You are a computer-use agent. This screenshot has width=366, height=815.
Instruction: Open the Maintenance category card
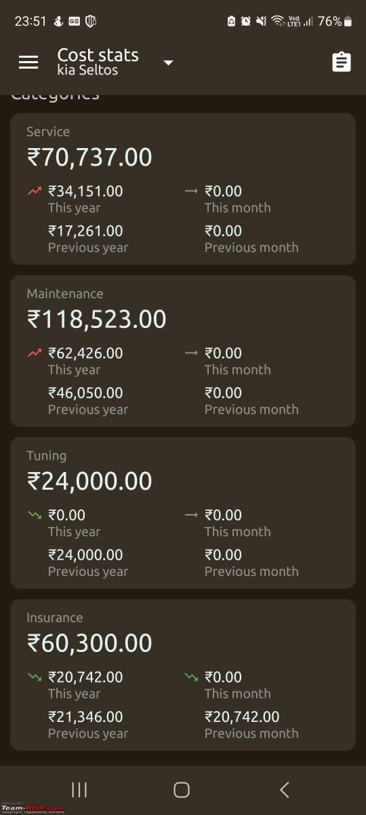(x=183, y=350)
